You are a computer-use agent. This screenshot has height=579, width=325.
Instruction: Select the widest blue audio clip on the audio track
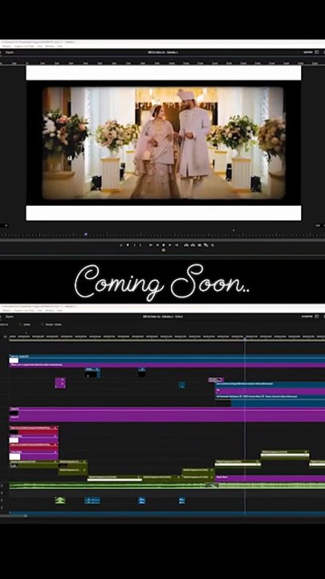click(92, 500)
